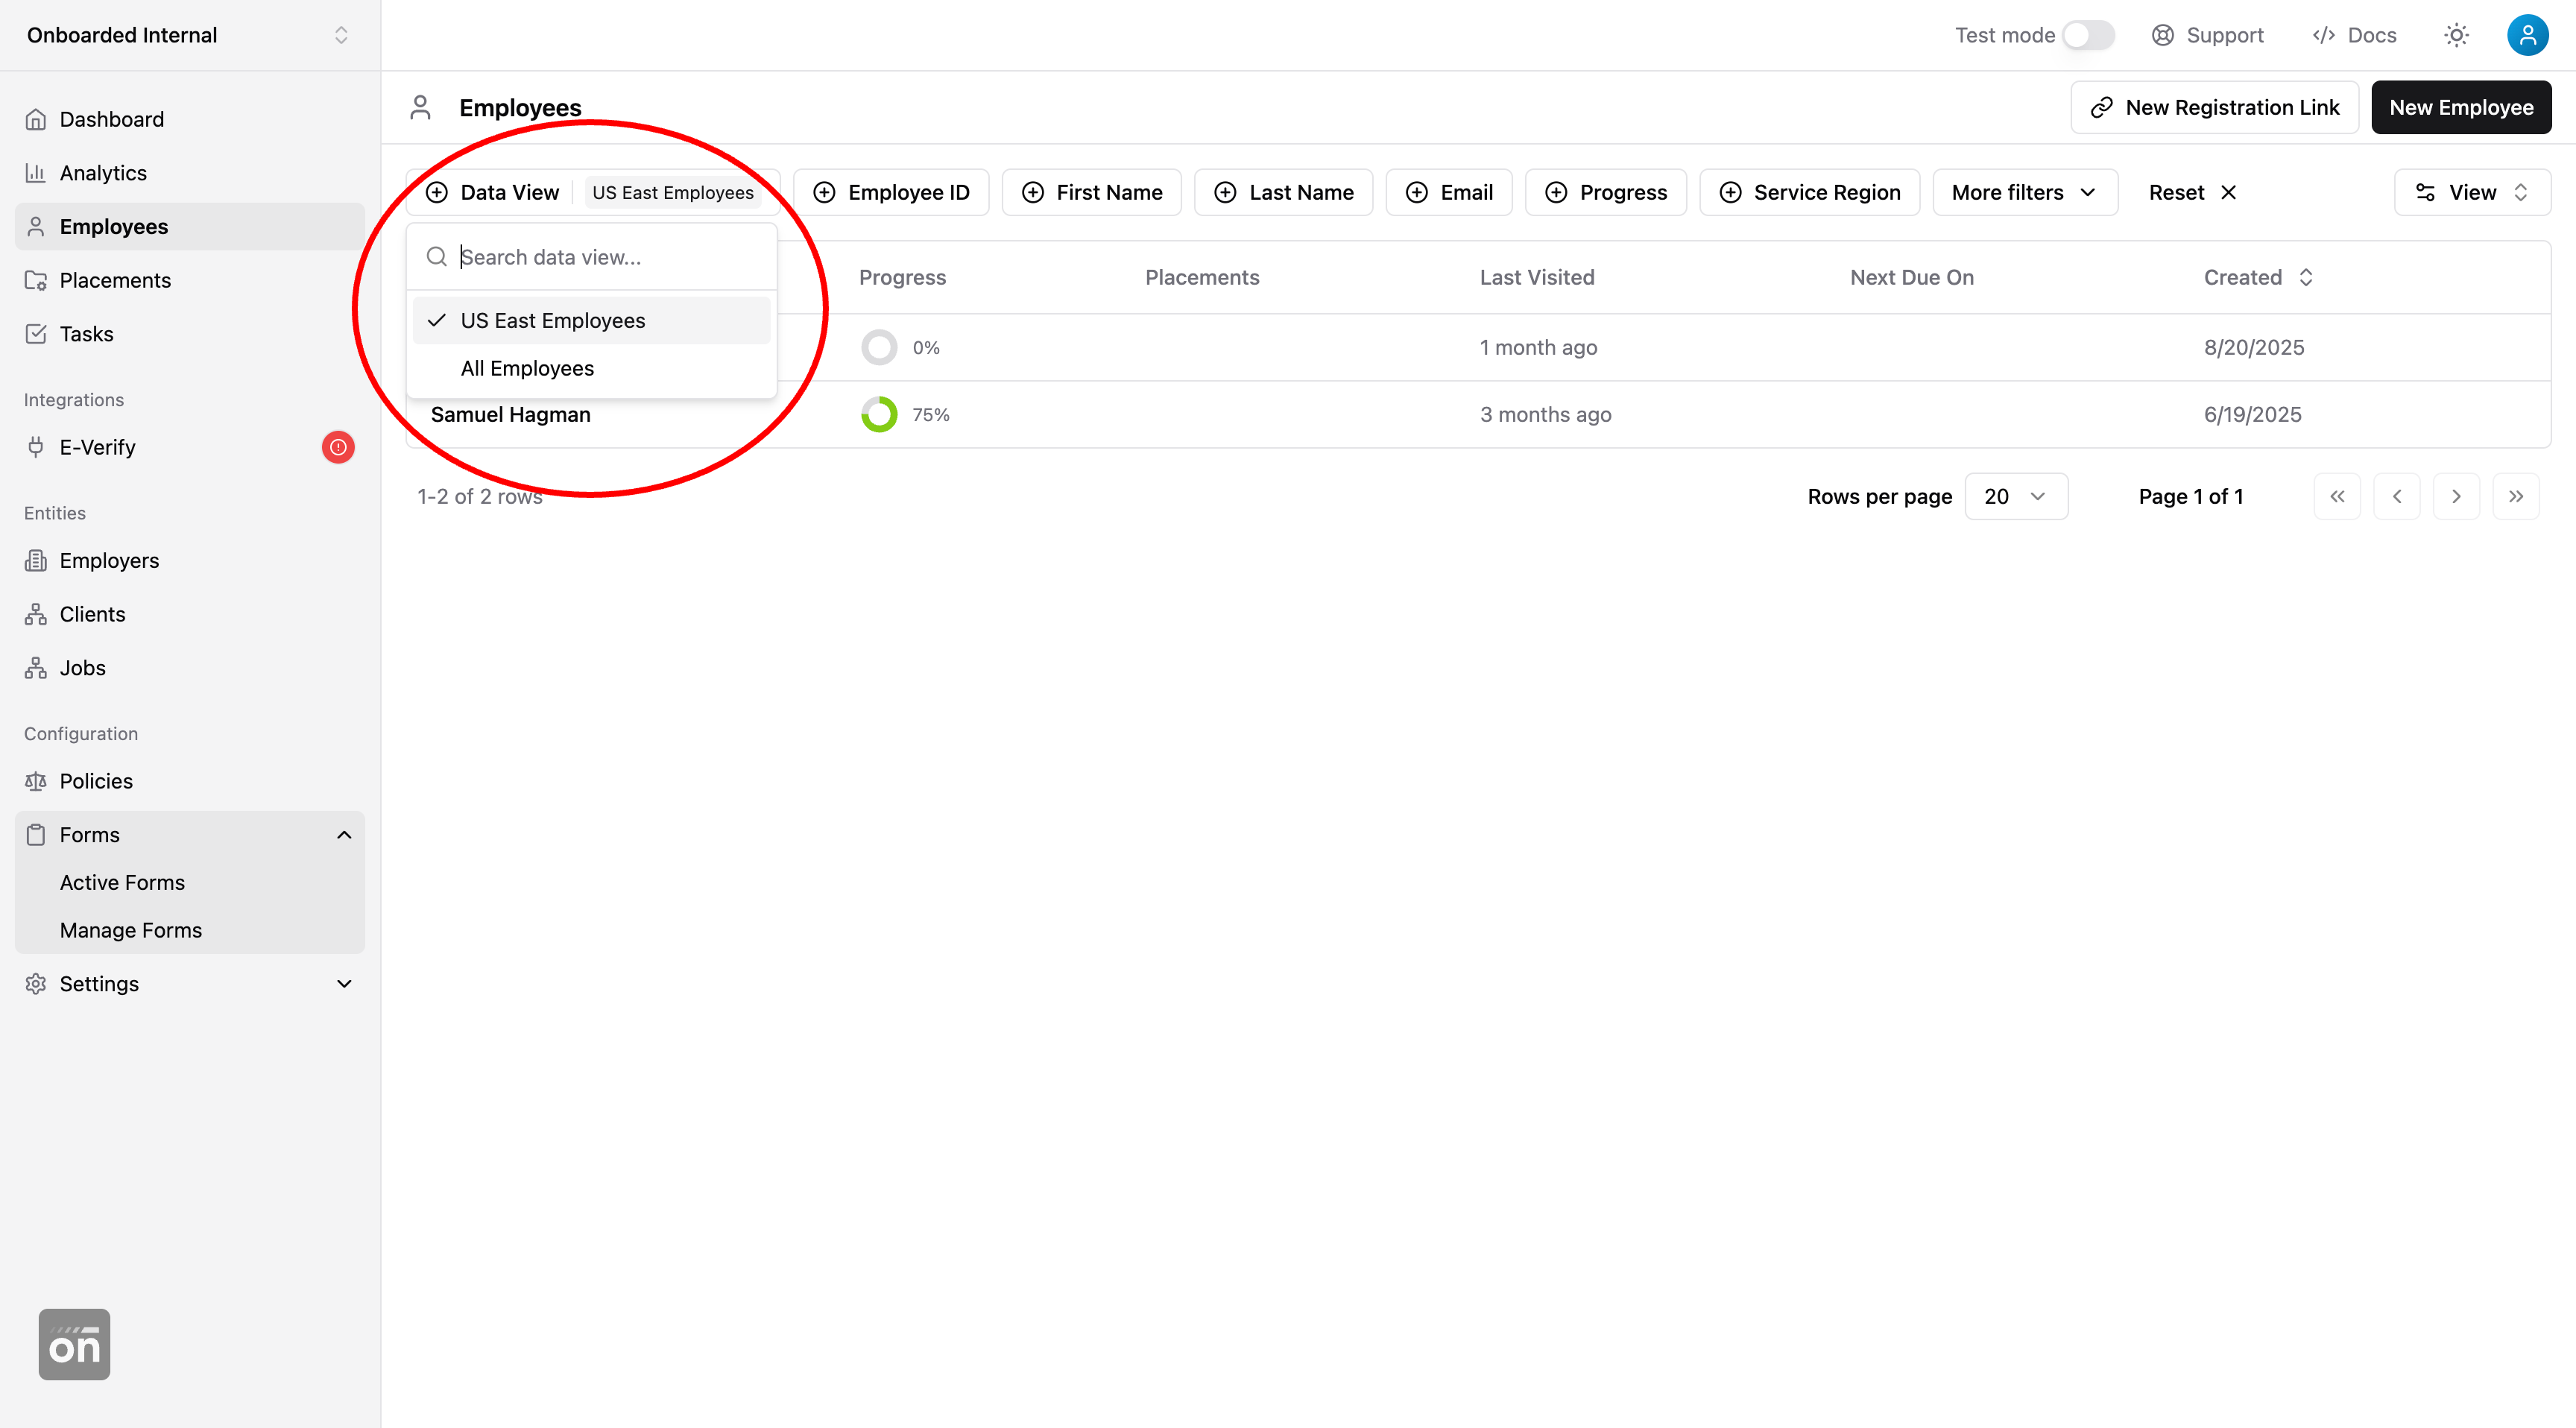Sort by Created column arrows
The image size is (2576, 1428).
pyautogui.click(x=2306, y=277)
